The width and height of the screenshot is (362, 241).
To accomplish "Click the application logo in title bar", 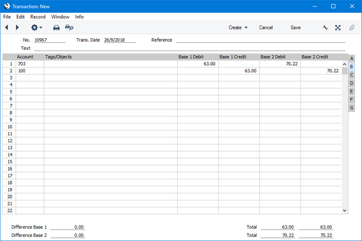I will click(x=7, y=6).
